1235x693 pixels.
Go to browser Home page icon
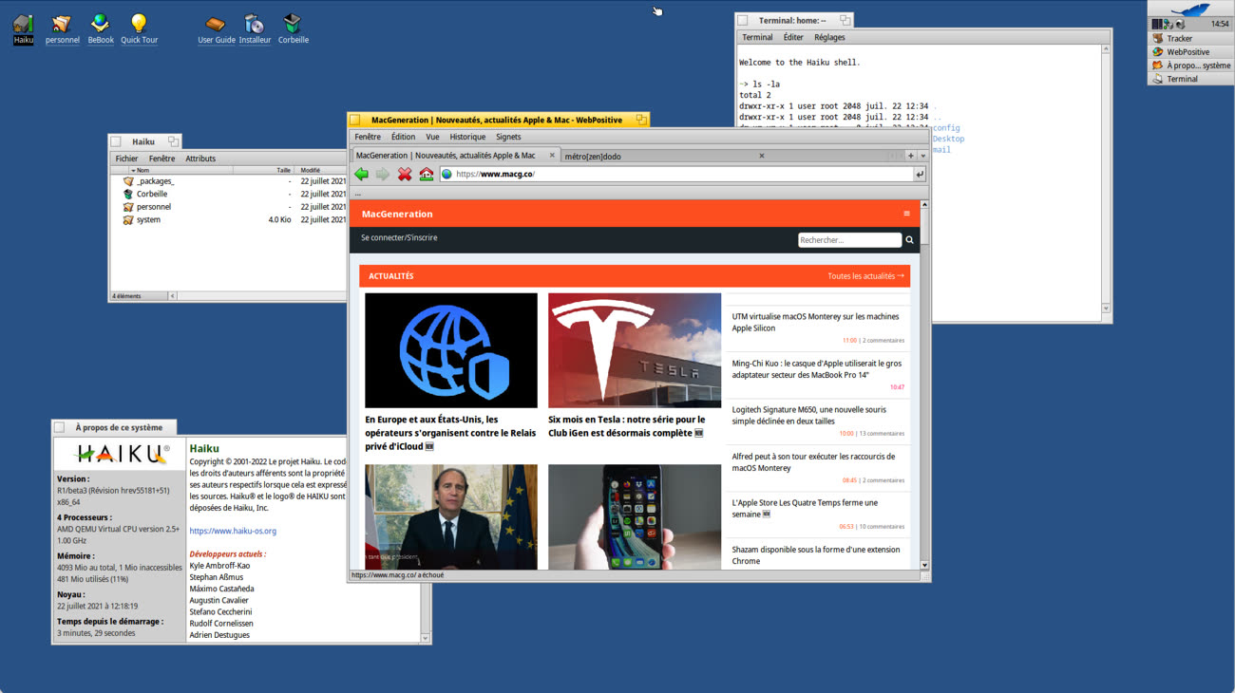point(426,174)
